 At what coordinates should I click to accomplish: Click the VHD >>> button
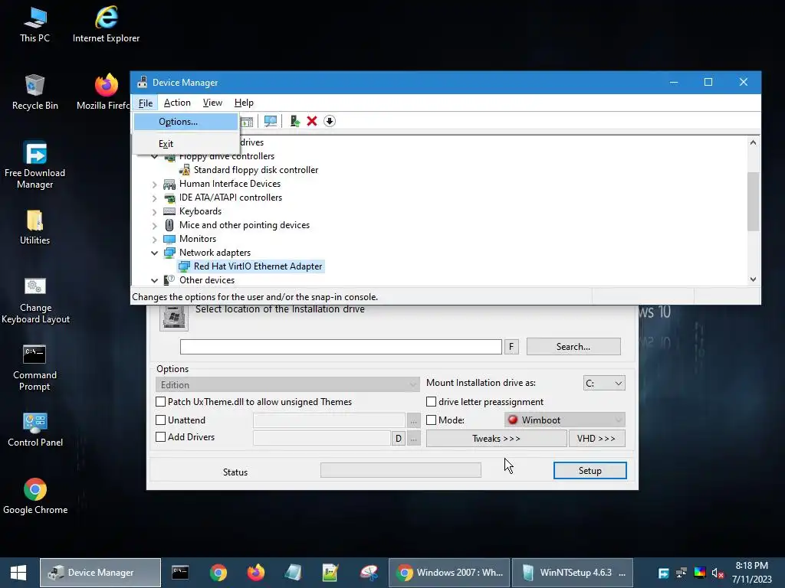[596, 439]
